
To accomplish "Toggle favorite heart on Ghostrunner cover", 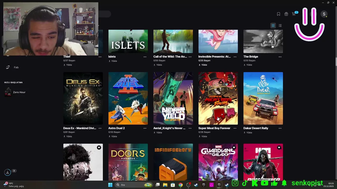I will point(279,148).
